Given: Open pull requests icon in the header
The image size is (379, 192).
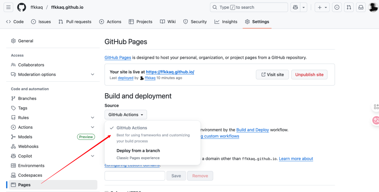Looking at the screenshot, I should click(349, 7).
